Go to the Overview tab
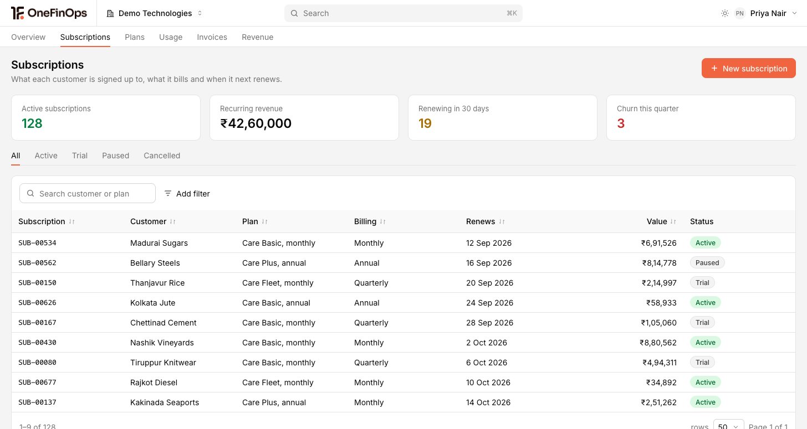 click(x=28, y=37)
